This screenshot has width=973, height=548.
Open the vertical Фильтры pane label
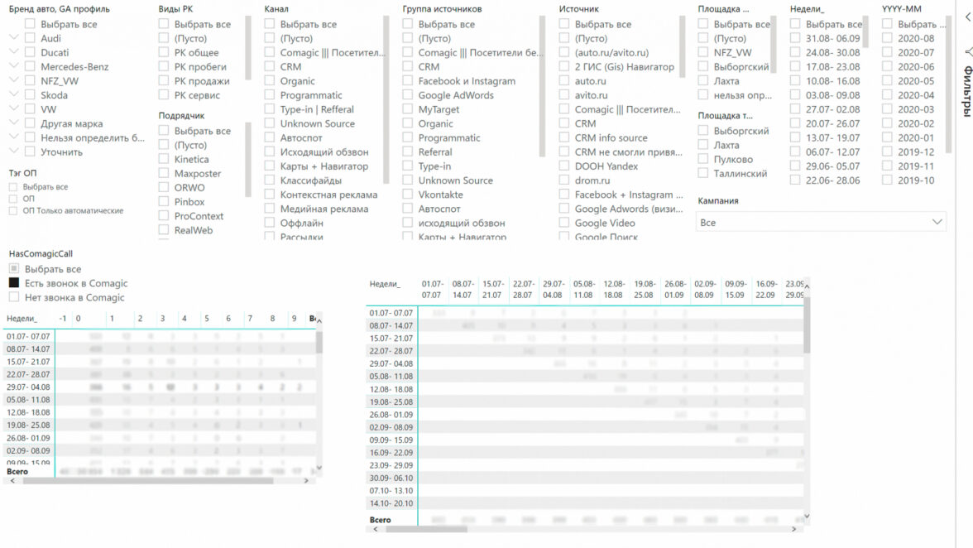(966, 91)
